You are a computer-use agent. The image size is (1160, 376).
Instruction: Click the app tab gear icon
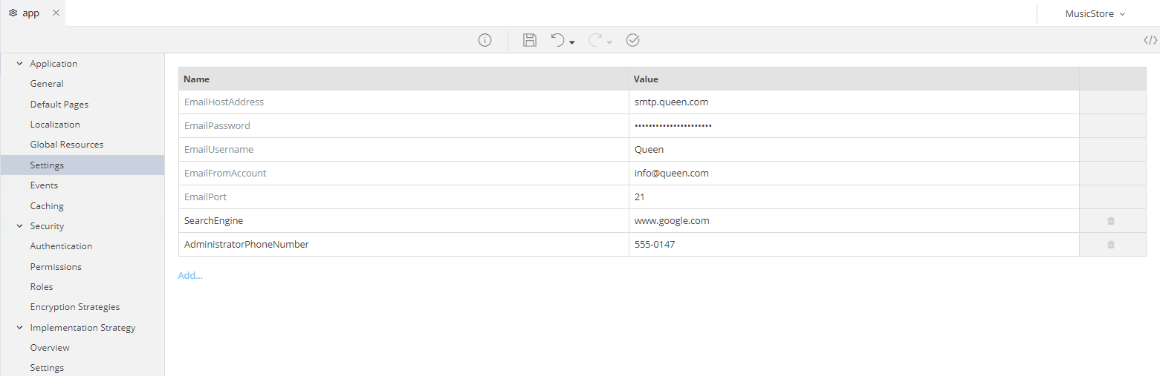[13, 13]
